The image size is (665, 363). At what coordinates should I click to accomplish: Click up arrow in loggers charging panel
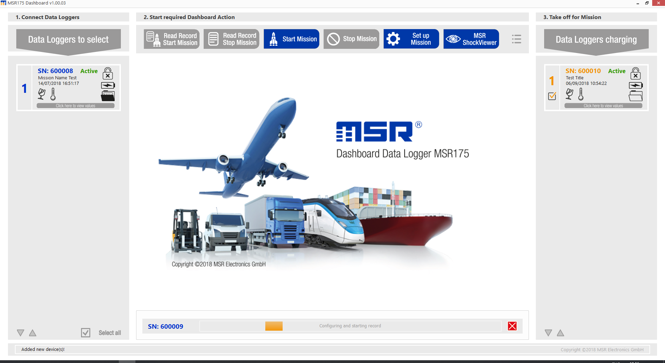click(x=560, y=333)
